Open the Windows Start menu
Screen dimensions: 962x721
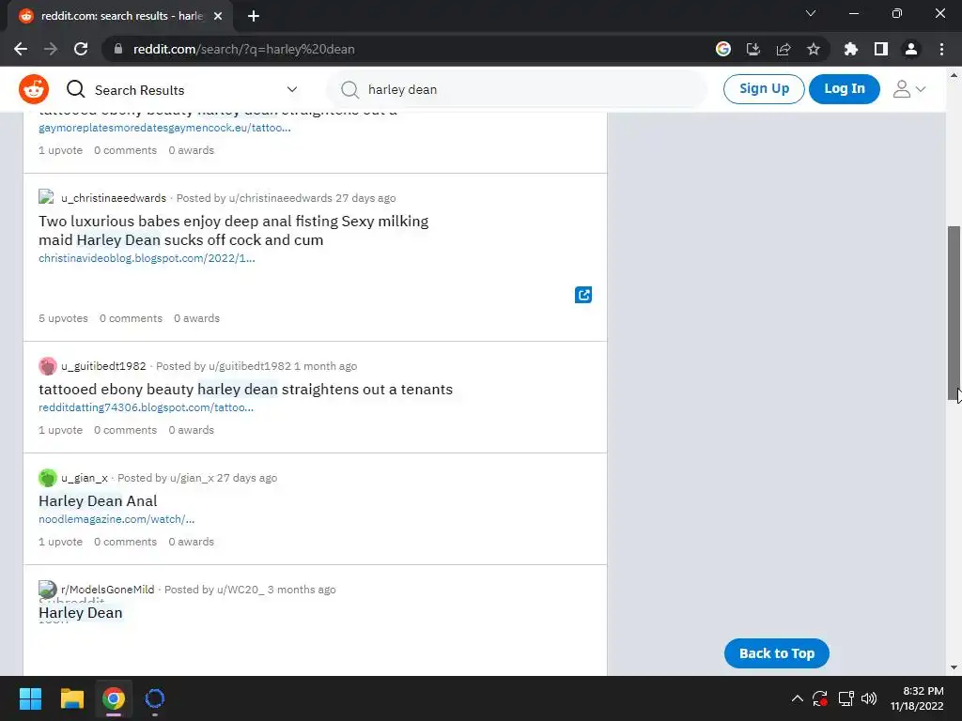pos(30,698)
